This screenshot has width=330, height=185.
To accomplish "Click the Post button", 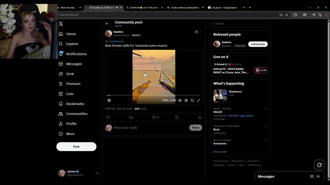I will coord(76,147).
